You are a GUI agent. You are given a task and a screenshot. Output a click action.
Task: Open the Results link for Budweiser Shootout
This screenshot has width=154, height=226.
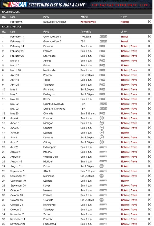(x=125, y=22)
